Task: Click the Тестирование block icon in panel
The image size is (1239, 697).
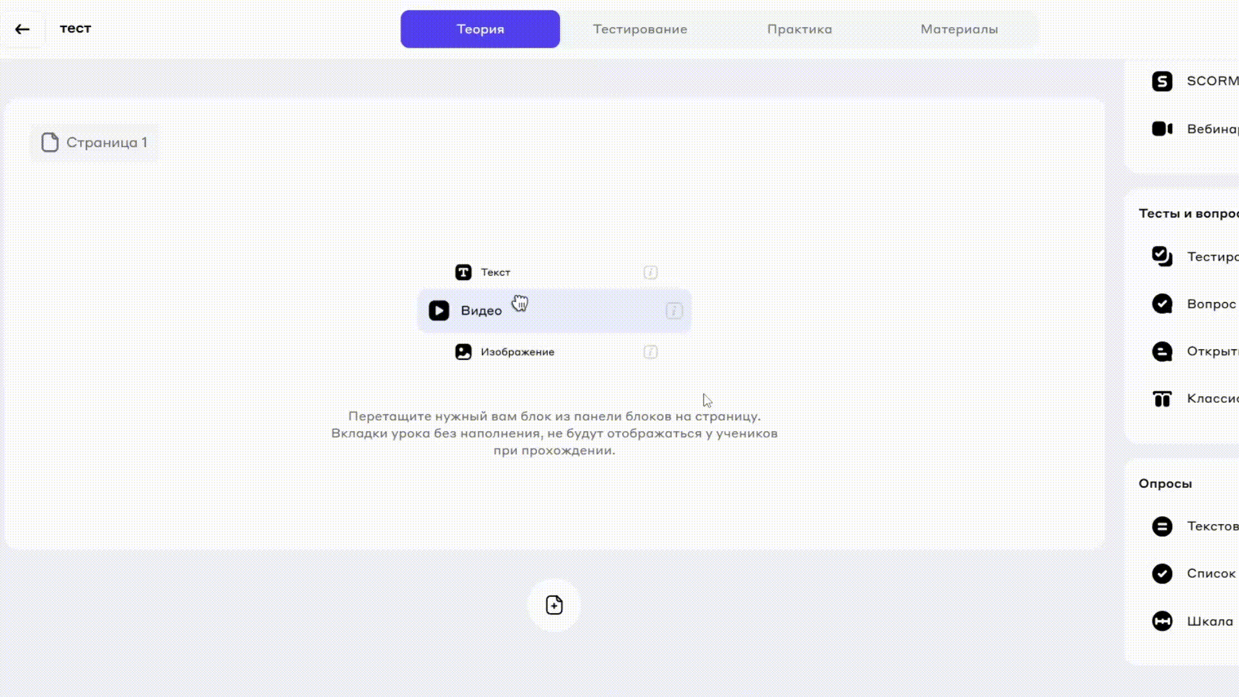Action: (x=1162, y=256)
